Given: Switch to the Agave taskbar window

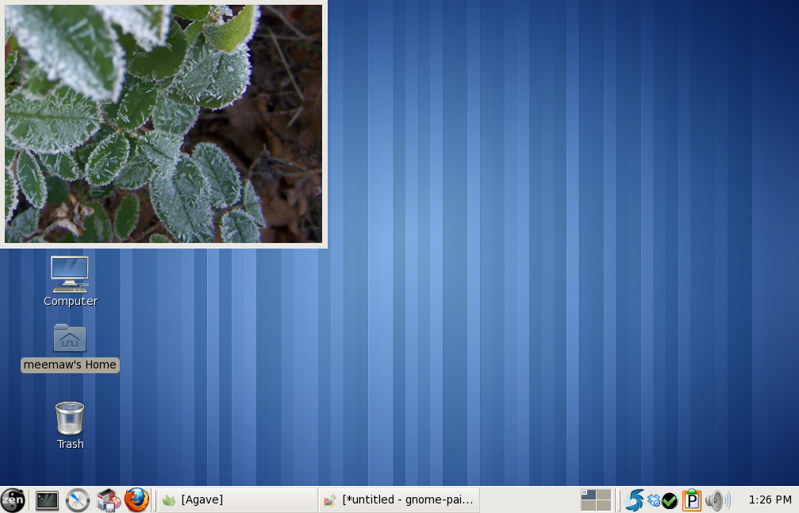Looking at the screenshot, I should [x=237, y=499].
